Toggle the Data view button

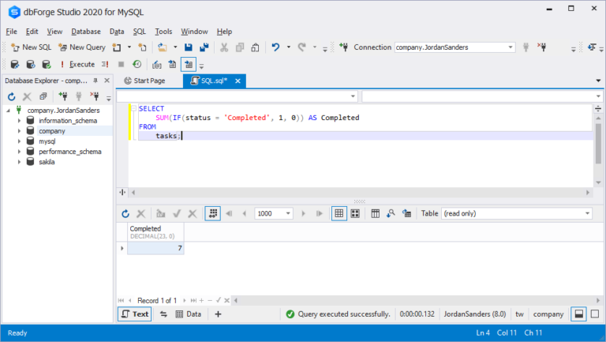(189, 314)
